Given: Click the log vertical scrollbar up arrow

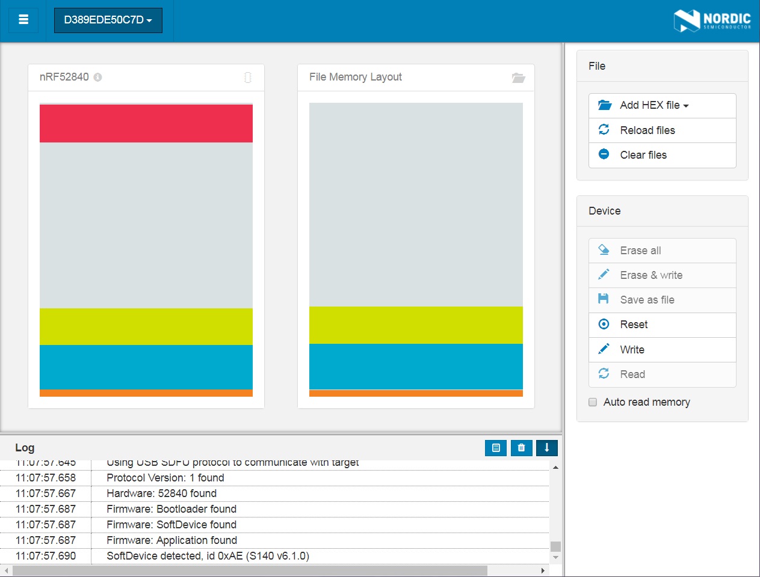Looking at the screenshot, I should [555, 467].
